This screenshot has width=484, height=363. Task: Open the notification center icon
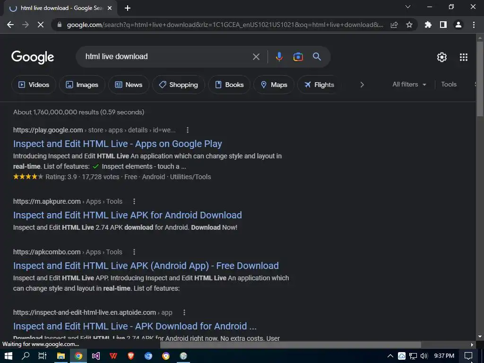pyautogui.click(x=468, y=356)
